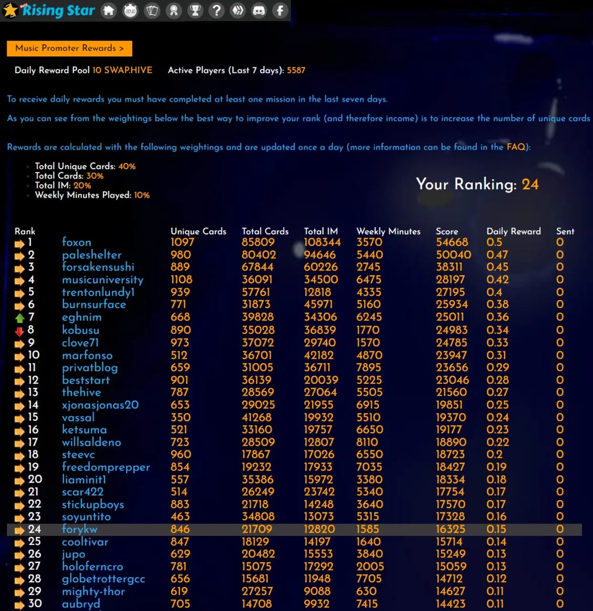Open player cooltivar's link
The height and width of the screenshot is (611, 593).
coord(85,542)
